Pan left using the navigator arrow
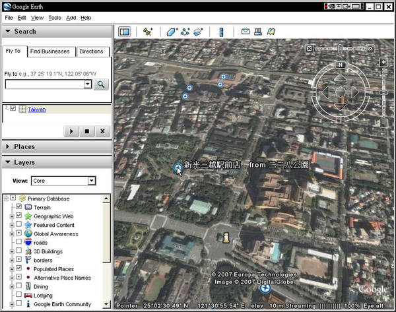Screen dimensions: 396x312 (325, 92)
